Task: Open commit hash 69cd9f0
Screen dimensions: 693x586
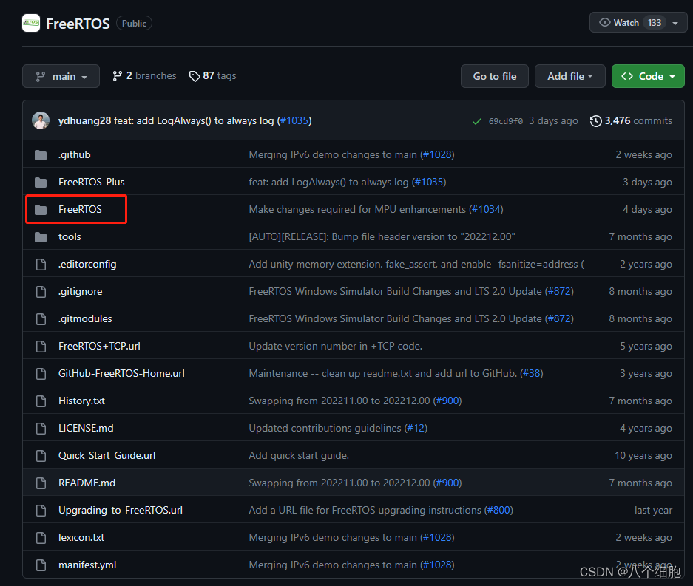Action: point(506,121)
